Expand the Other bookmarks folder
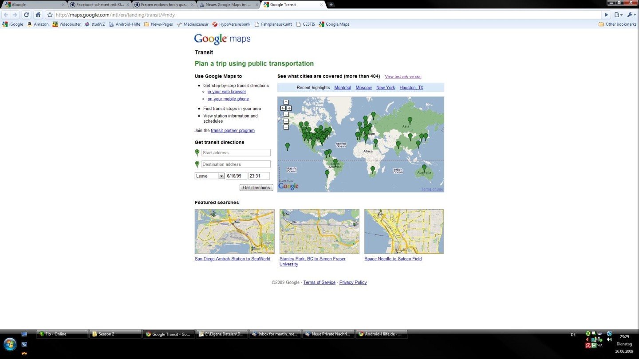 click(x=617, y=24)
